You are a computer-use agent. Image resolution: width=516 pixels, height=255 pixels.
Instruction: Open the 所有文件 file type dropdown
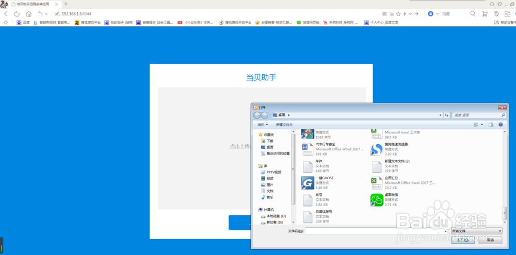(477, 231)
